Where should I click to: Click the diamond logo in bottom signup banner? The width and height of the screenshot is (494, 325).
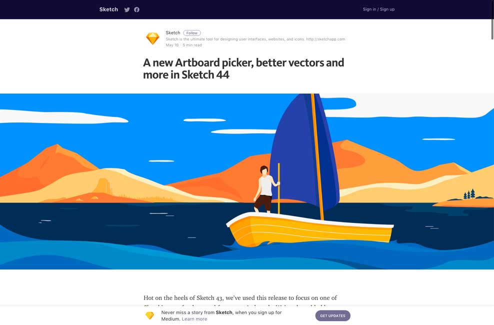(149, 315)
